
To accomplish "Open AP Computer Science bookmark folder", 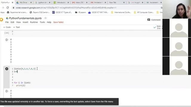I will (144, 12).
